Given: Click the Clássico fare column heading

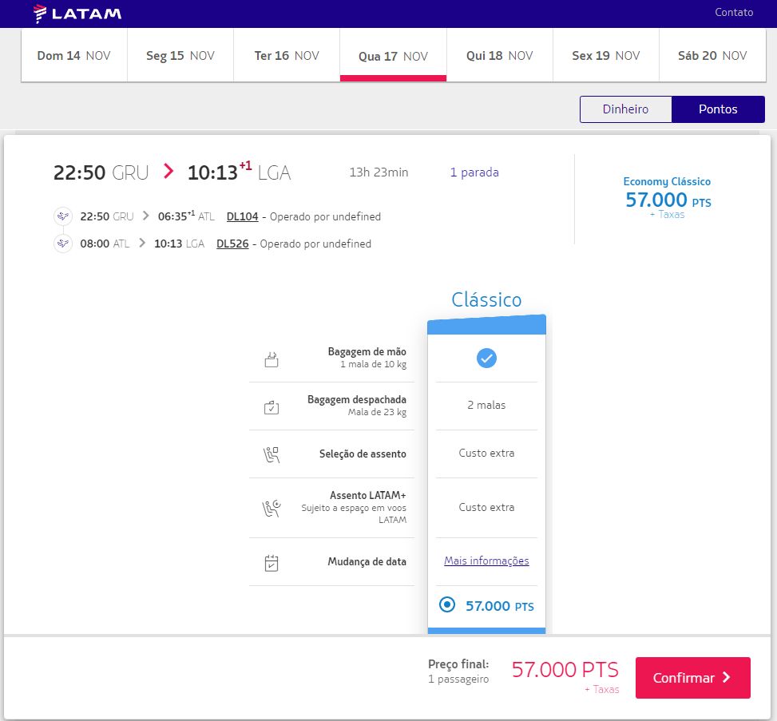Looking at the screenshot, I should click(486, 299).
